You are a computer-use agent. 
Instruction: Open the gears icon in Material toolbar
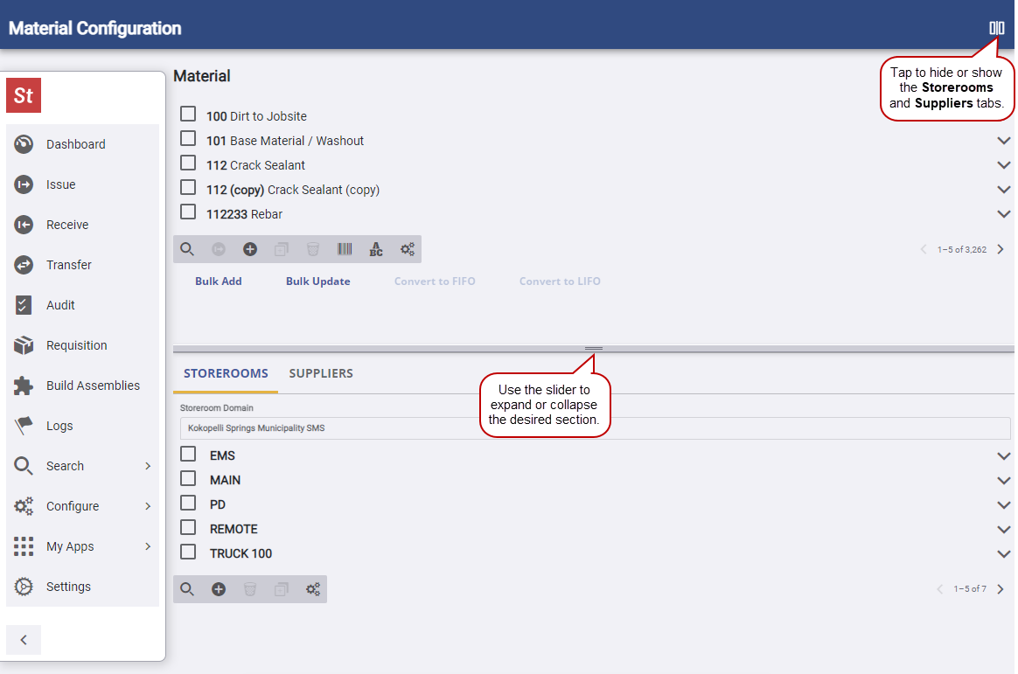tap(408, 249)
